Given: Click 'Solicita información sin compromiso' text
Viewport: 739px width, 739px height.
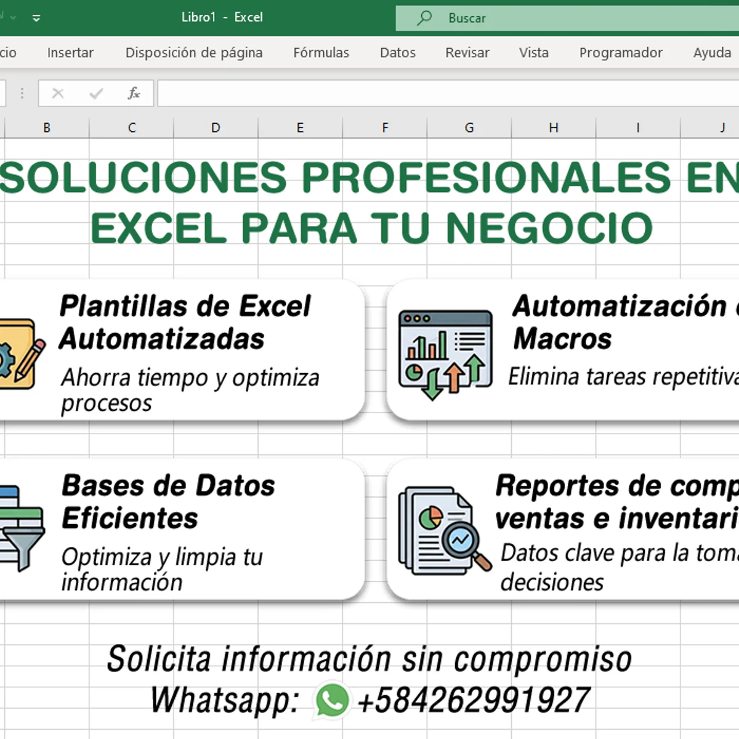Looking at the screenshot, I should (369, 658).
